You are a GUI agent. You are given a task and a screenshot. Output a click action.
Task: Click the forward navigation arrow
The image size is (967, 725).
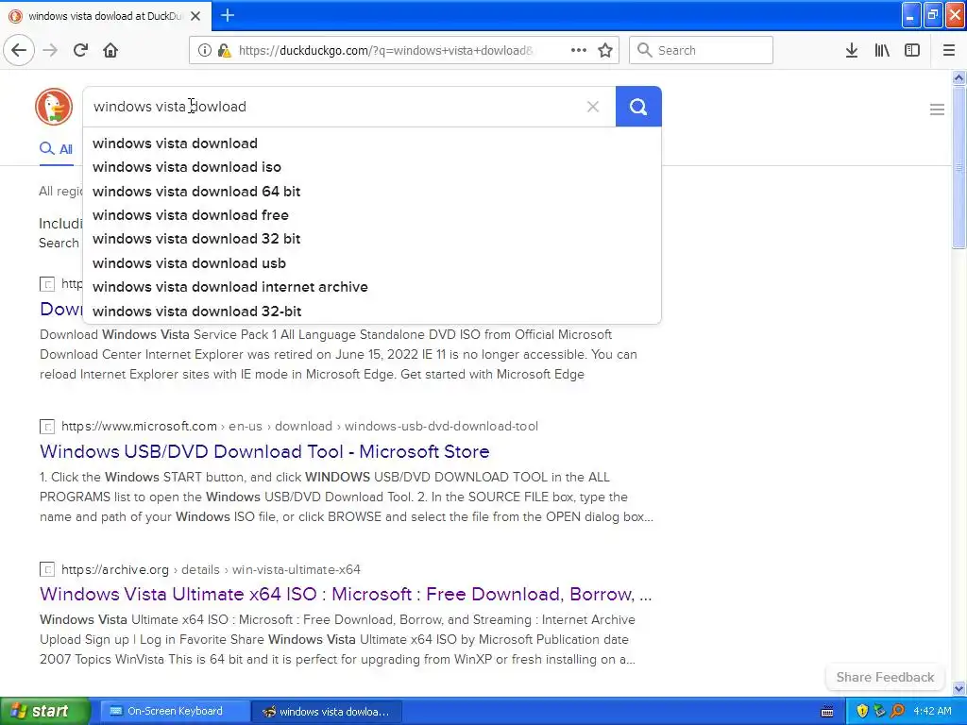50,50
